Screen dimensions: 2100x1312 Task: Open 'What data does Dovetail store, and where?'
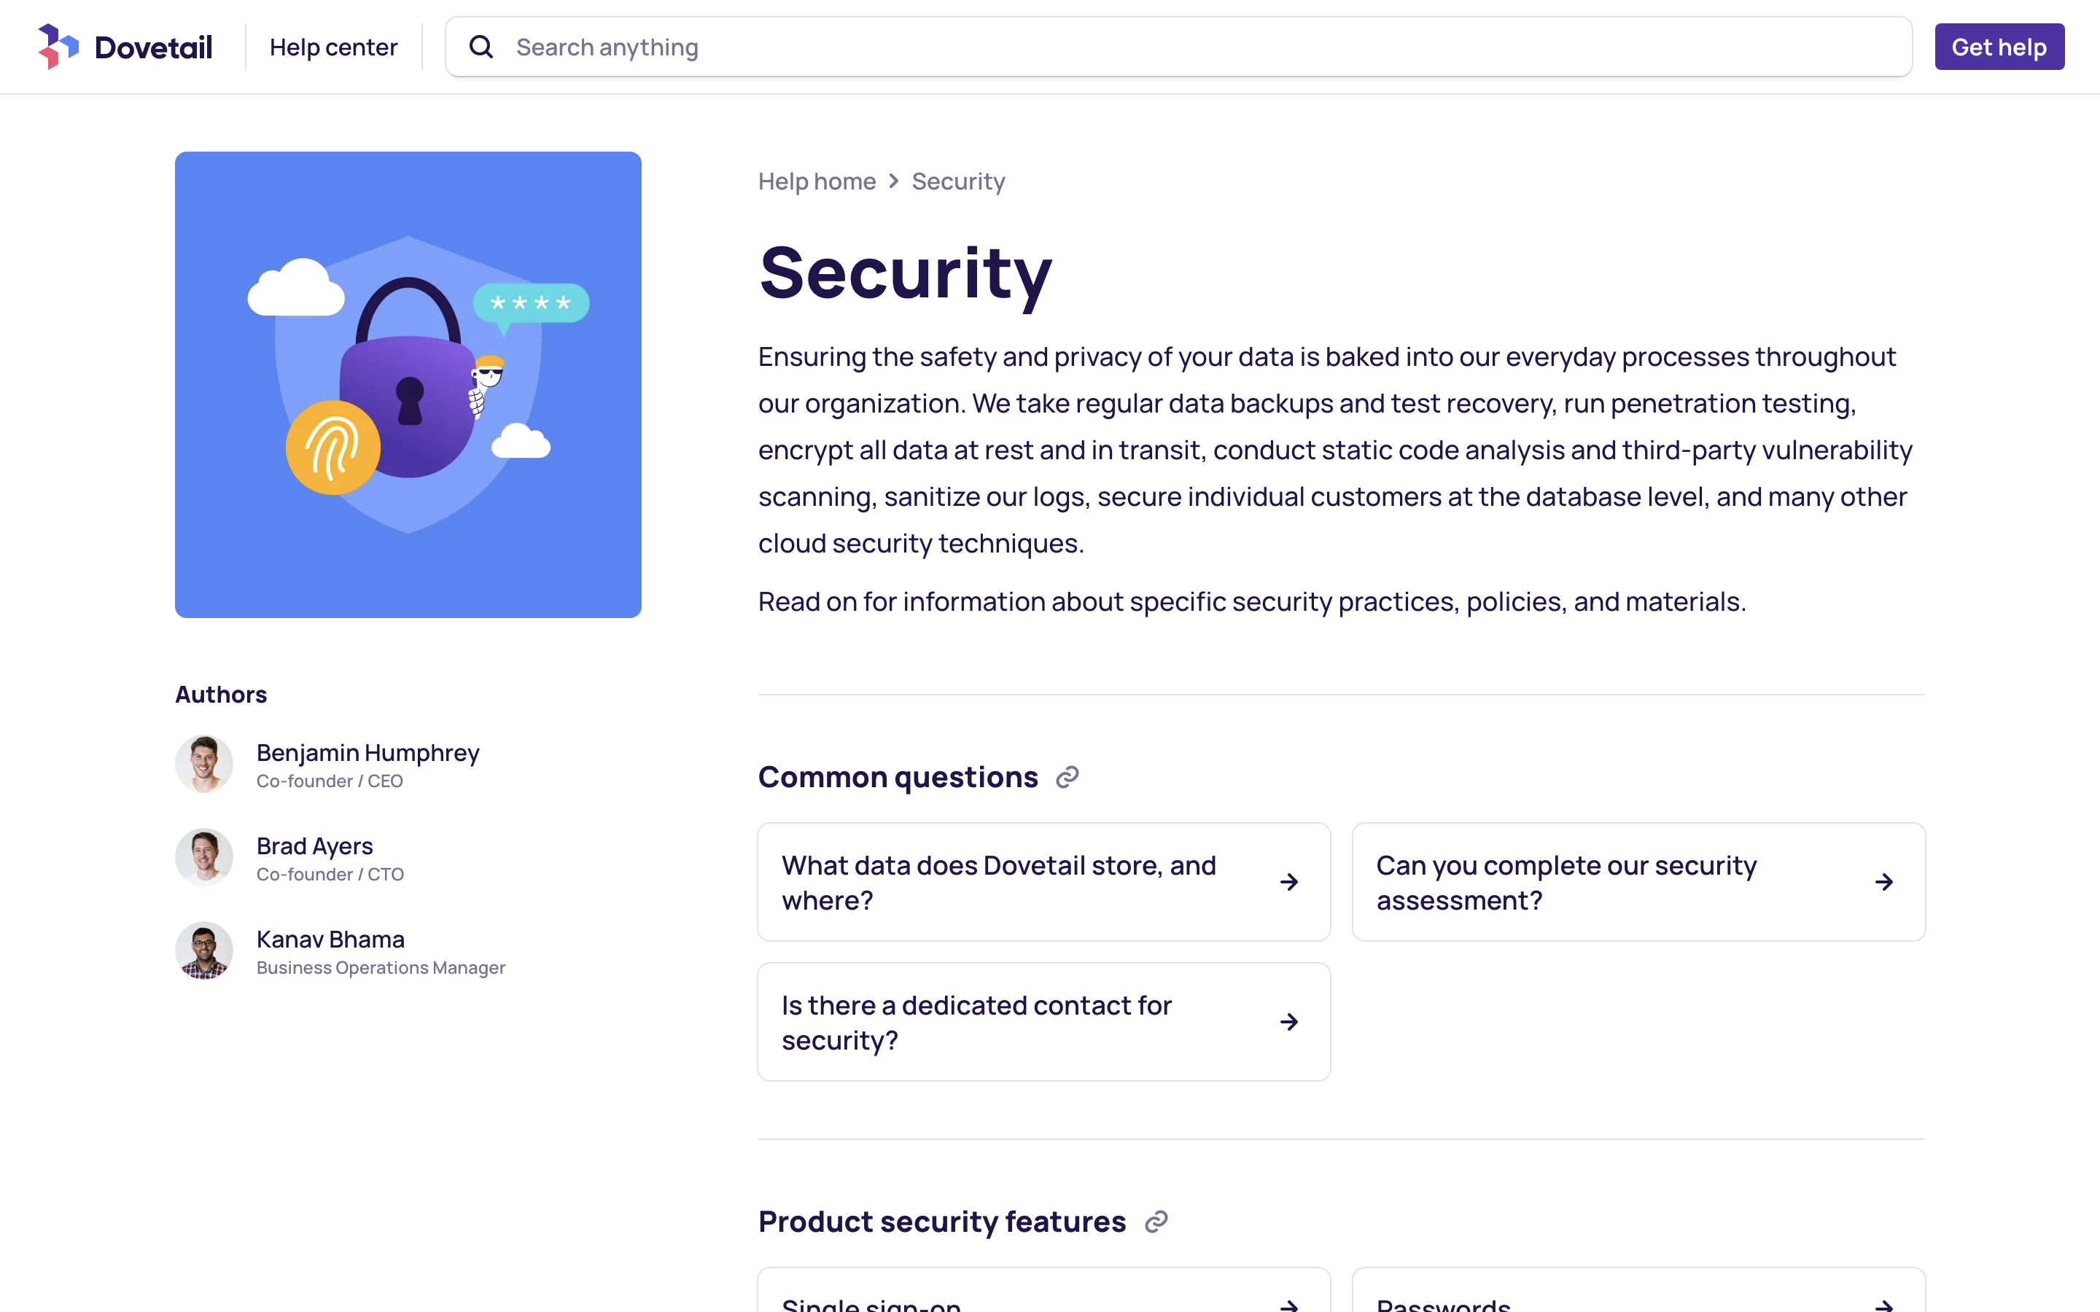tap(999, 882)
